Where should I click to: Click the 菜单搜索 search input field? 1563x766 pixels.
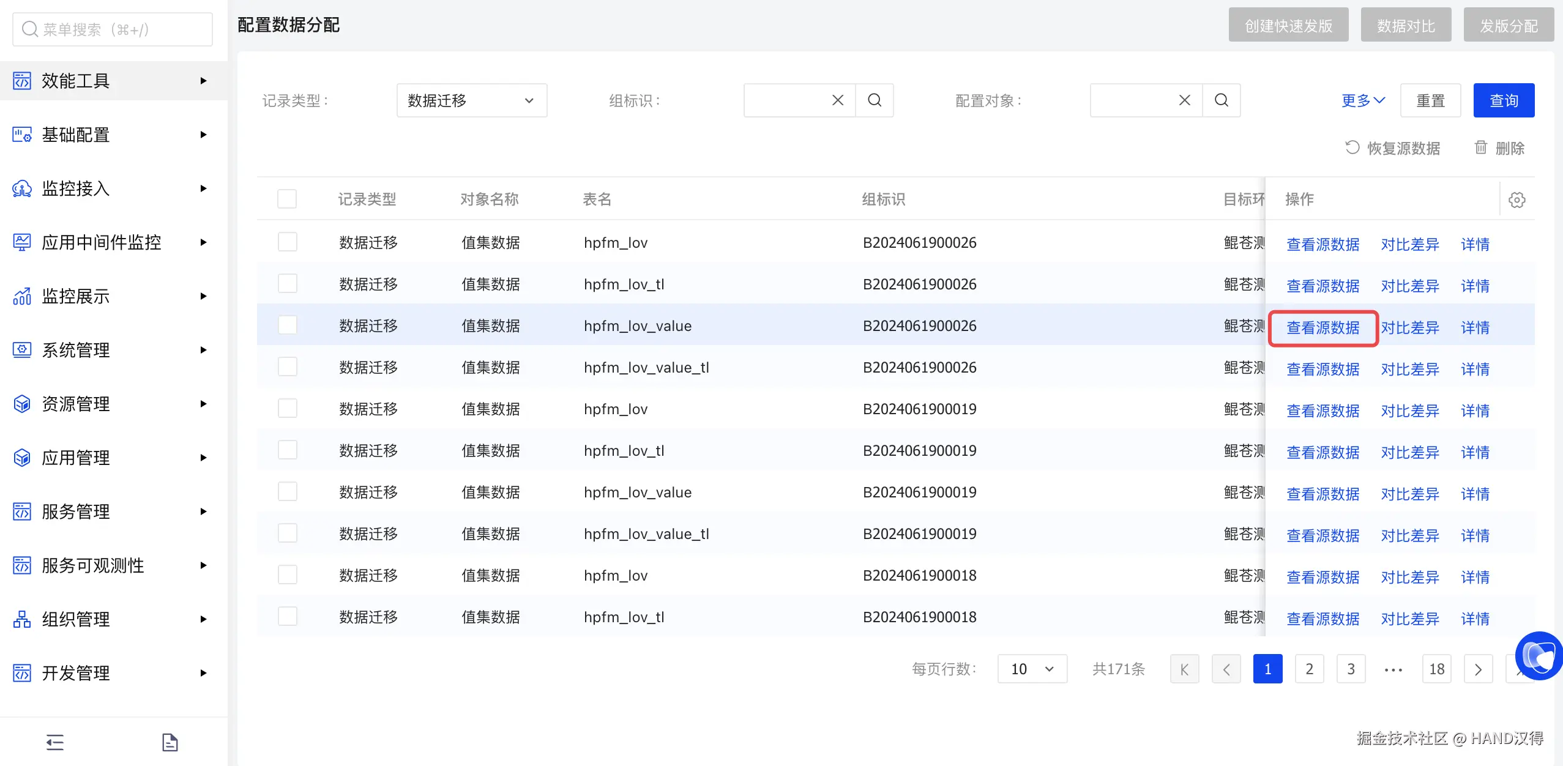click(113, 29)
